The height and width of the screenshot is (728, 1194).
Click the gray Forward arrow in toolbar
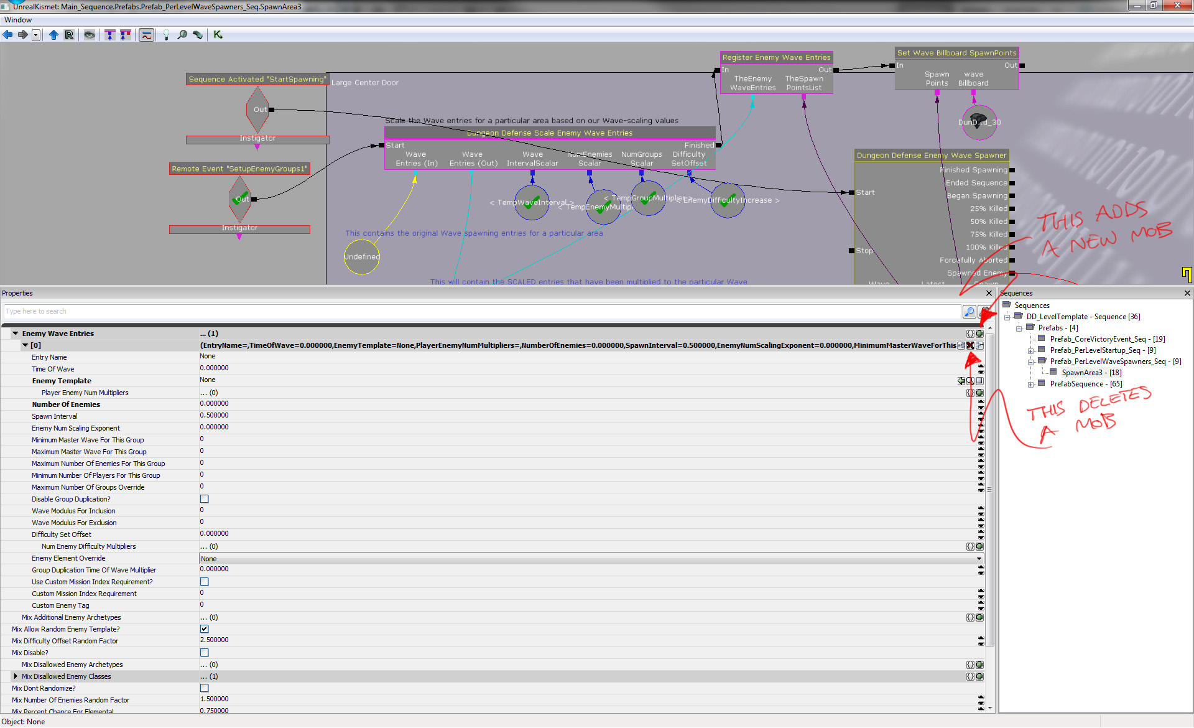[x=23, y=35]
